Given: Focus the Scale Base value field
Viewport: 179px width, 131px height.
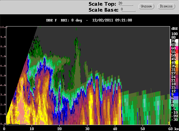Looking at the screenshot, I should (x=128, y=10).
